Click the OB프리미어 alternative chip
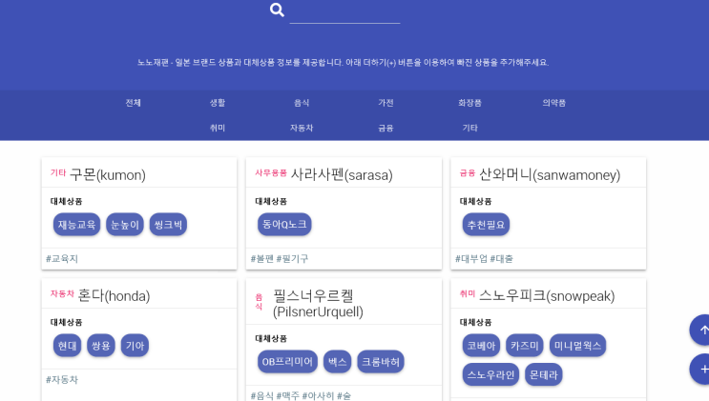Viewport: 709px width, 401px height. 287,362
